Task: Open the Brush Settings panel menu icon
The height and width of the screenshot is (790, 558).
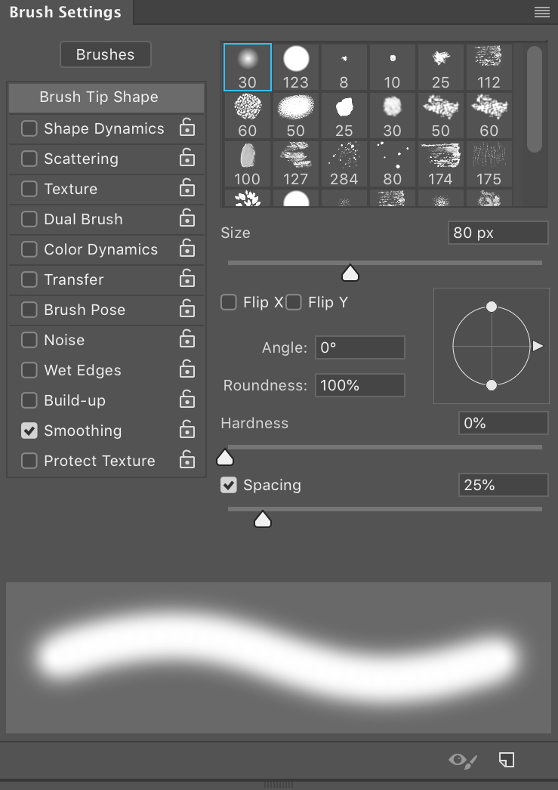Action: (x=542, y=12)
